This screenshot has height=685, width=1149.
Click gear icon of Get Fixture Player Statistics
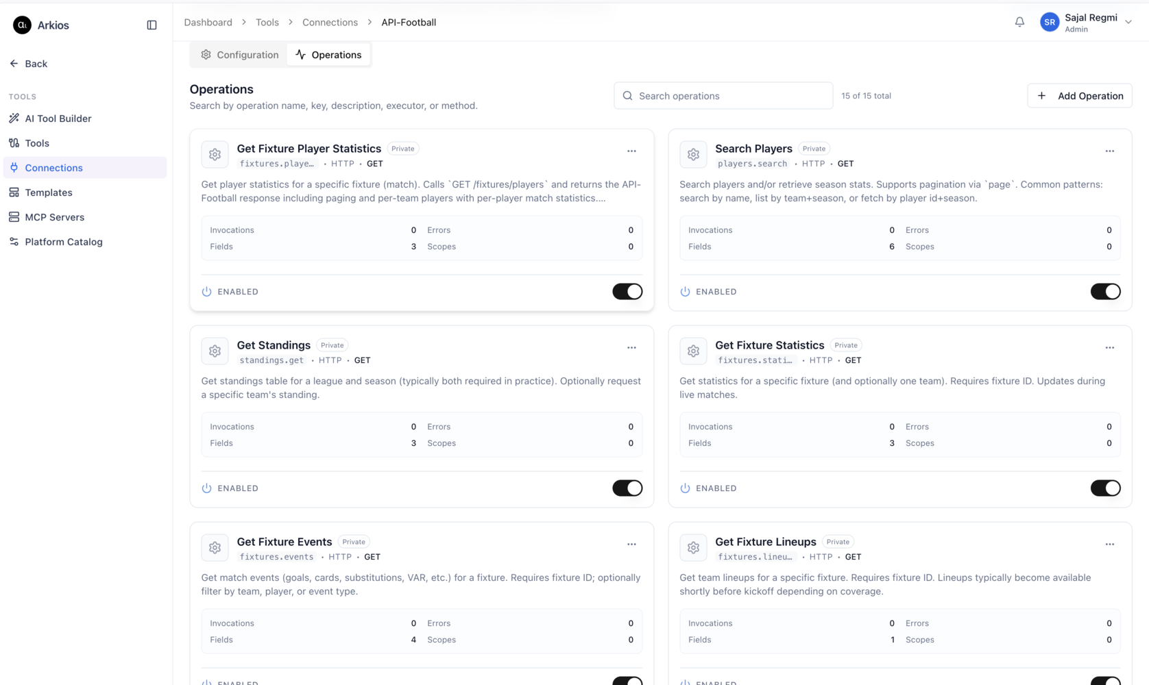click(x=215, y=155)
